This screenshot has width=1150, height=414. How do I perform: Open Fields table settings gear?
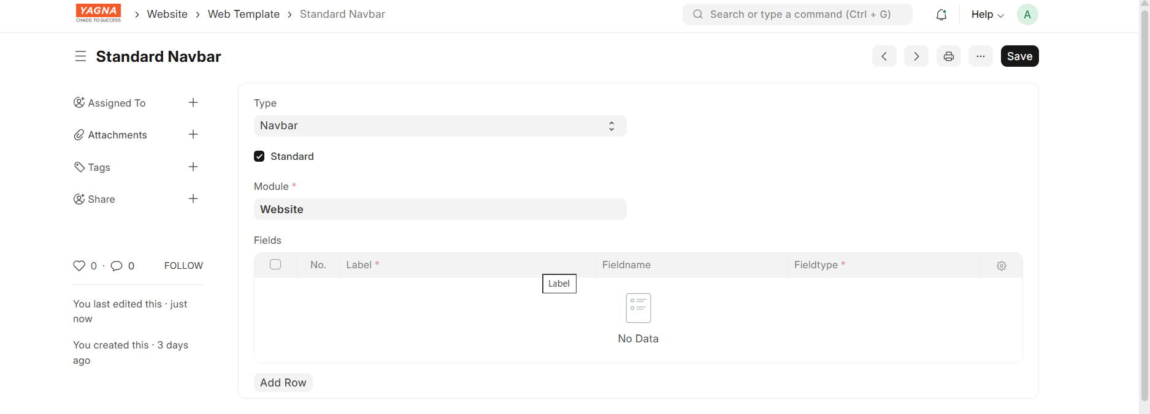(1001, 266)
